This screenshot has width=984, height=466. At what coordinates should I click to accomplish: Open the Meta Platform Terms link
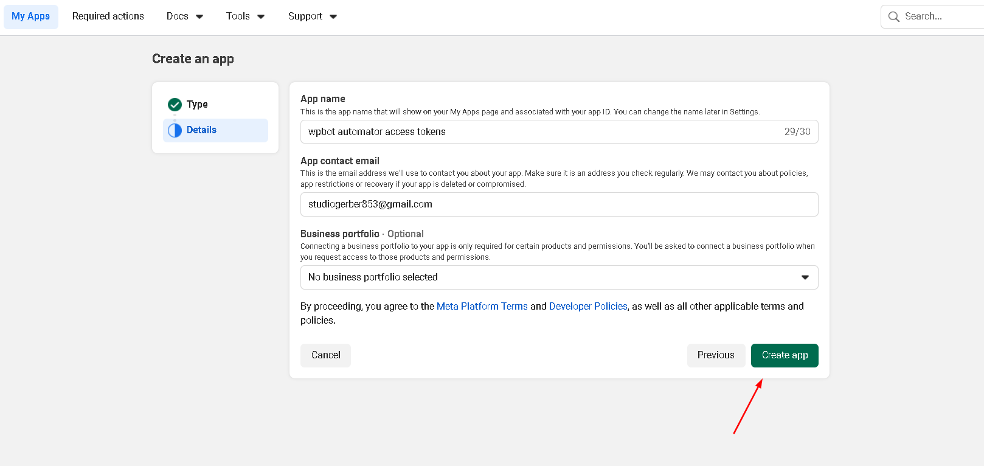[482, 307]
